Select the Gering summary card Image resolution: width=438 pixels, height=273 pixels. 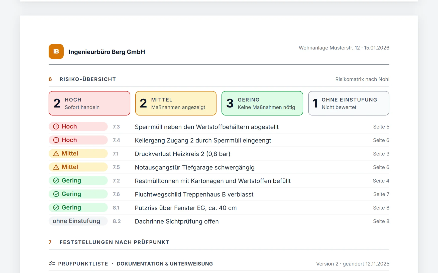click(262, 103)
